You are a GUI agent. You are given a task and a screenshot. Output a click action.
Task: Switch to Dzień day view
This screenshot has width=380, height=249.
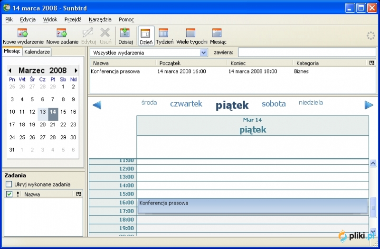(146, 36)
